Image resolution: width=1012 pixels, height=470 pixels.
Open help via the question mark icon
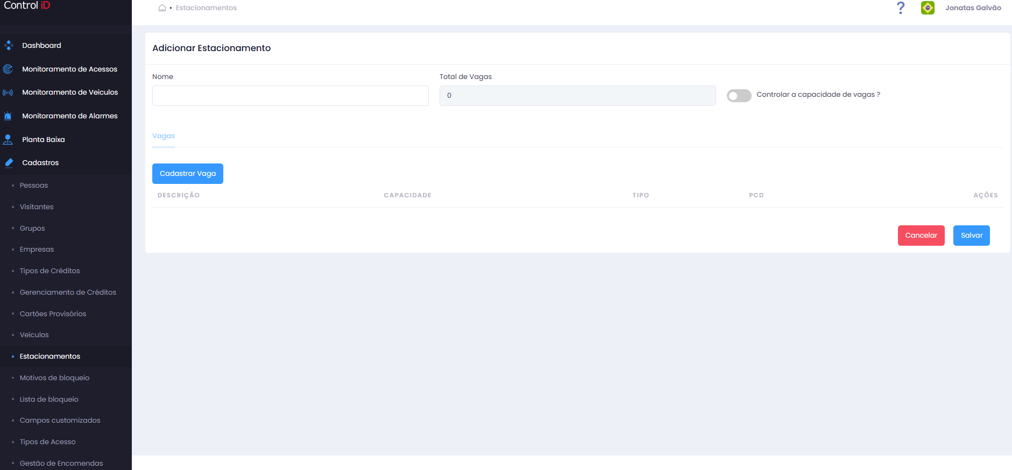(x=901, y=8)
